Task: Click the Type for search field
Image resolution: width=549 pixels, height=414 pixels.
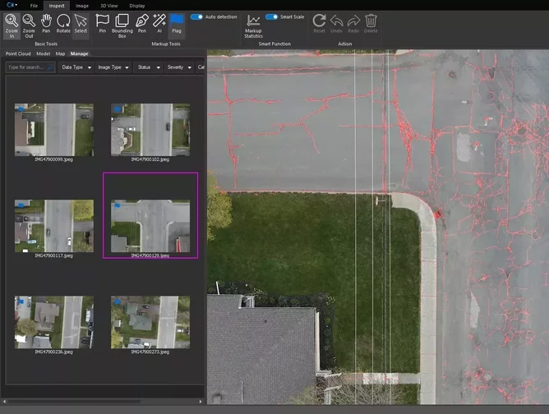Action: tap(30, 67)
